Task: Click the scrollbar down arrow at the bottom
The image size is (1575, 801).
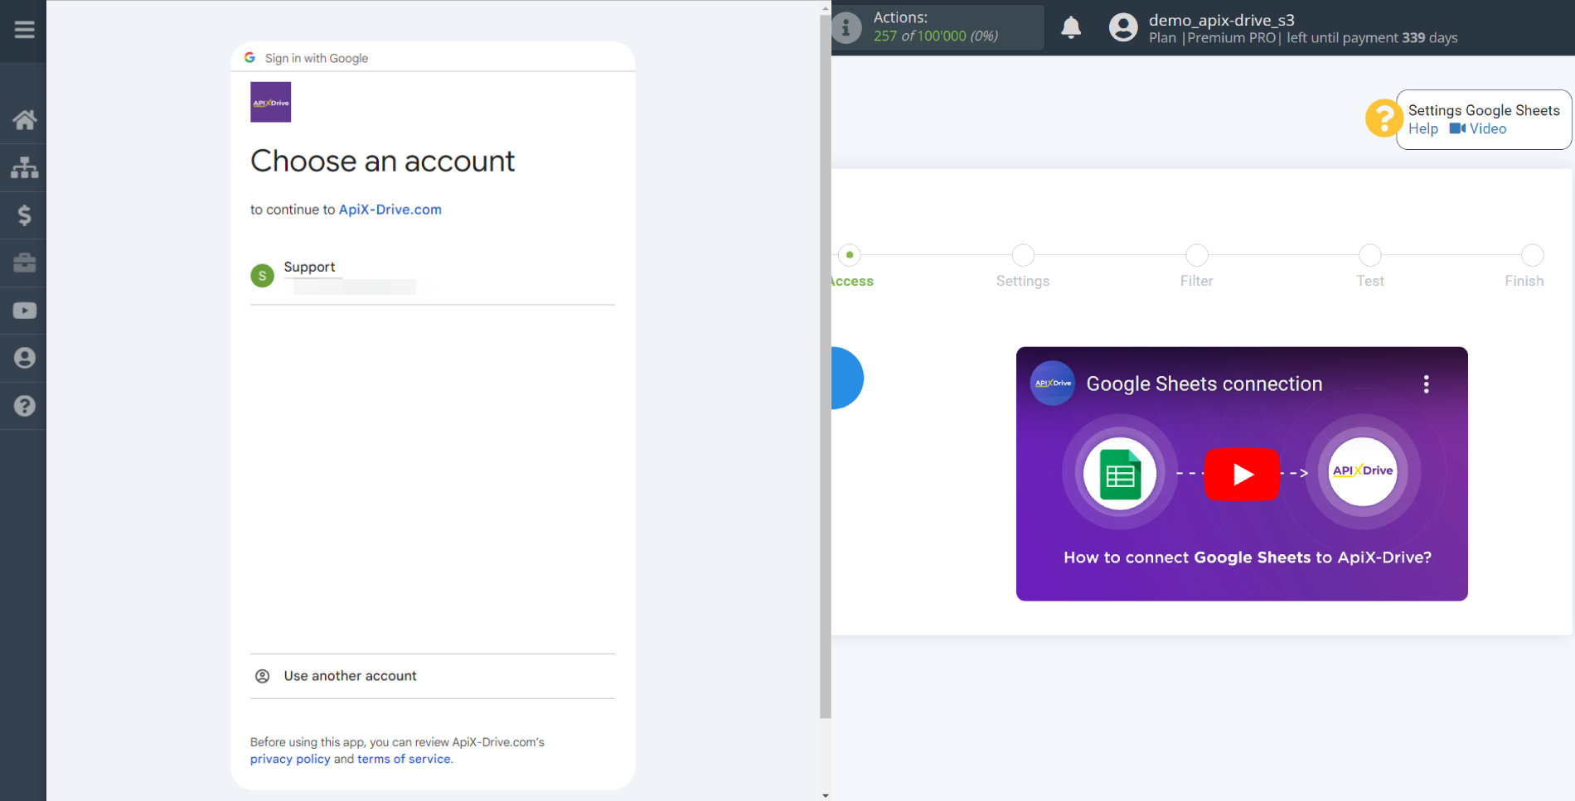Action: [x=825, y=795]
